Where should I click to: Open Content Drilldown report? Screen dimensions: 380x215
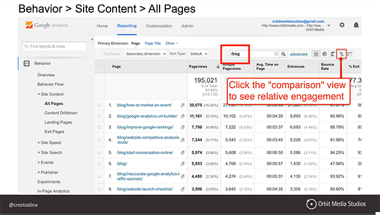pyautogui.click(x=61, y=113)
